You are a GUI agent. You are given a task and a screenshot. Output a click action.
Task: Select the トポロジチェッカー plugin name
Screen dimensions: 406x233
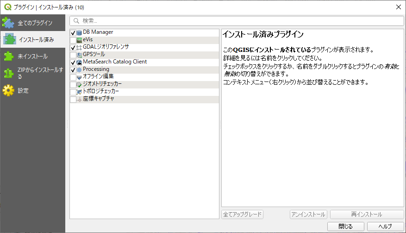(101, 91)
